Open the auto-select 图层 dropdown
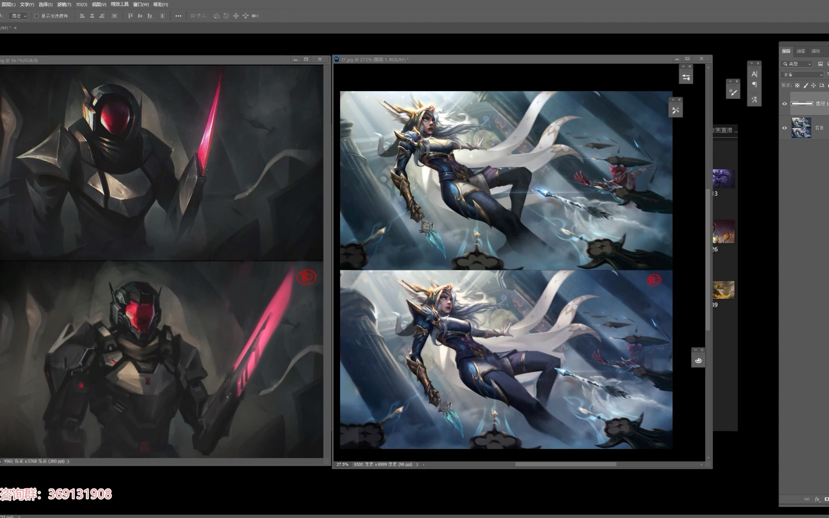The height and width of the screenshot is (518, 829). click(x=18, y=16)
